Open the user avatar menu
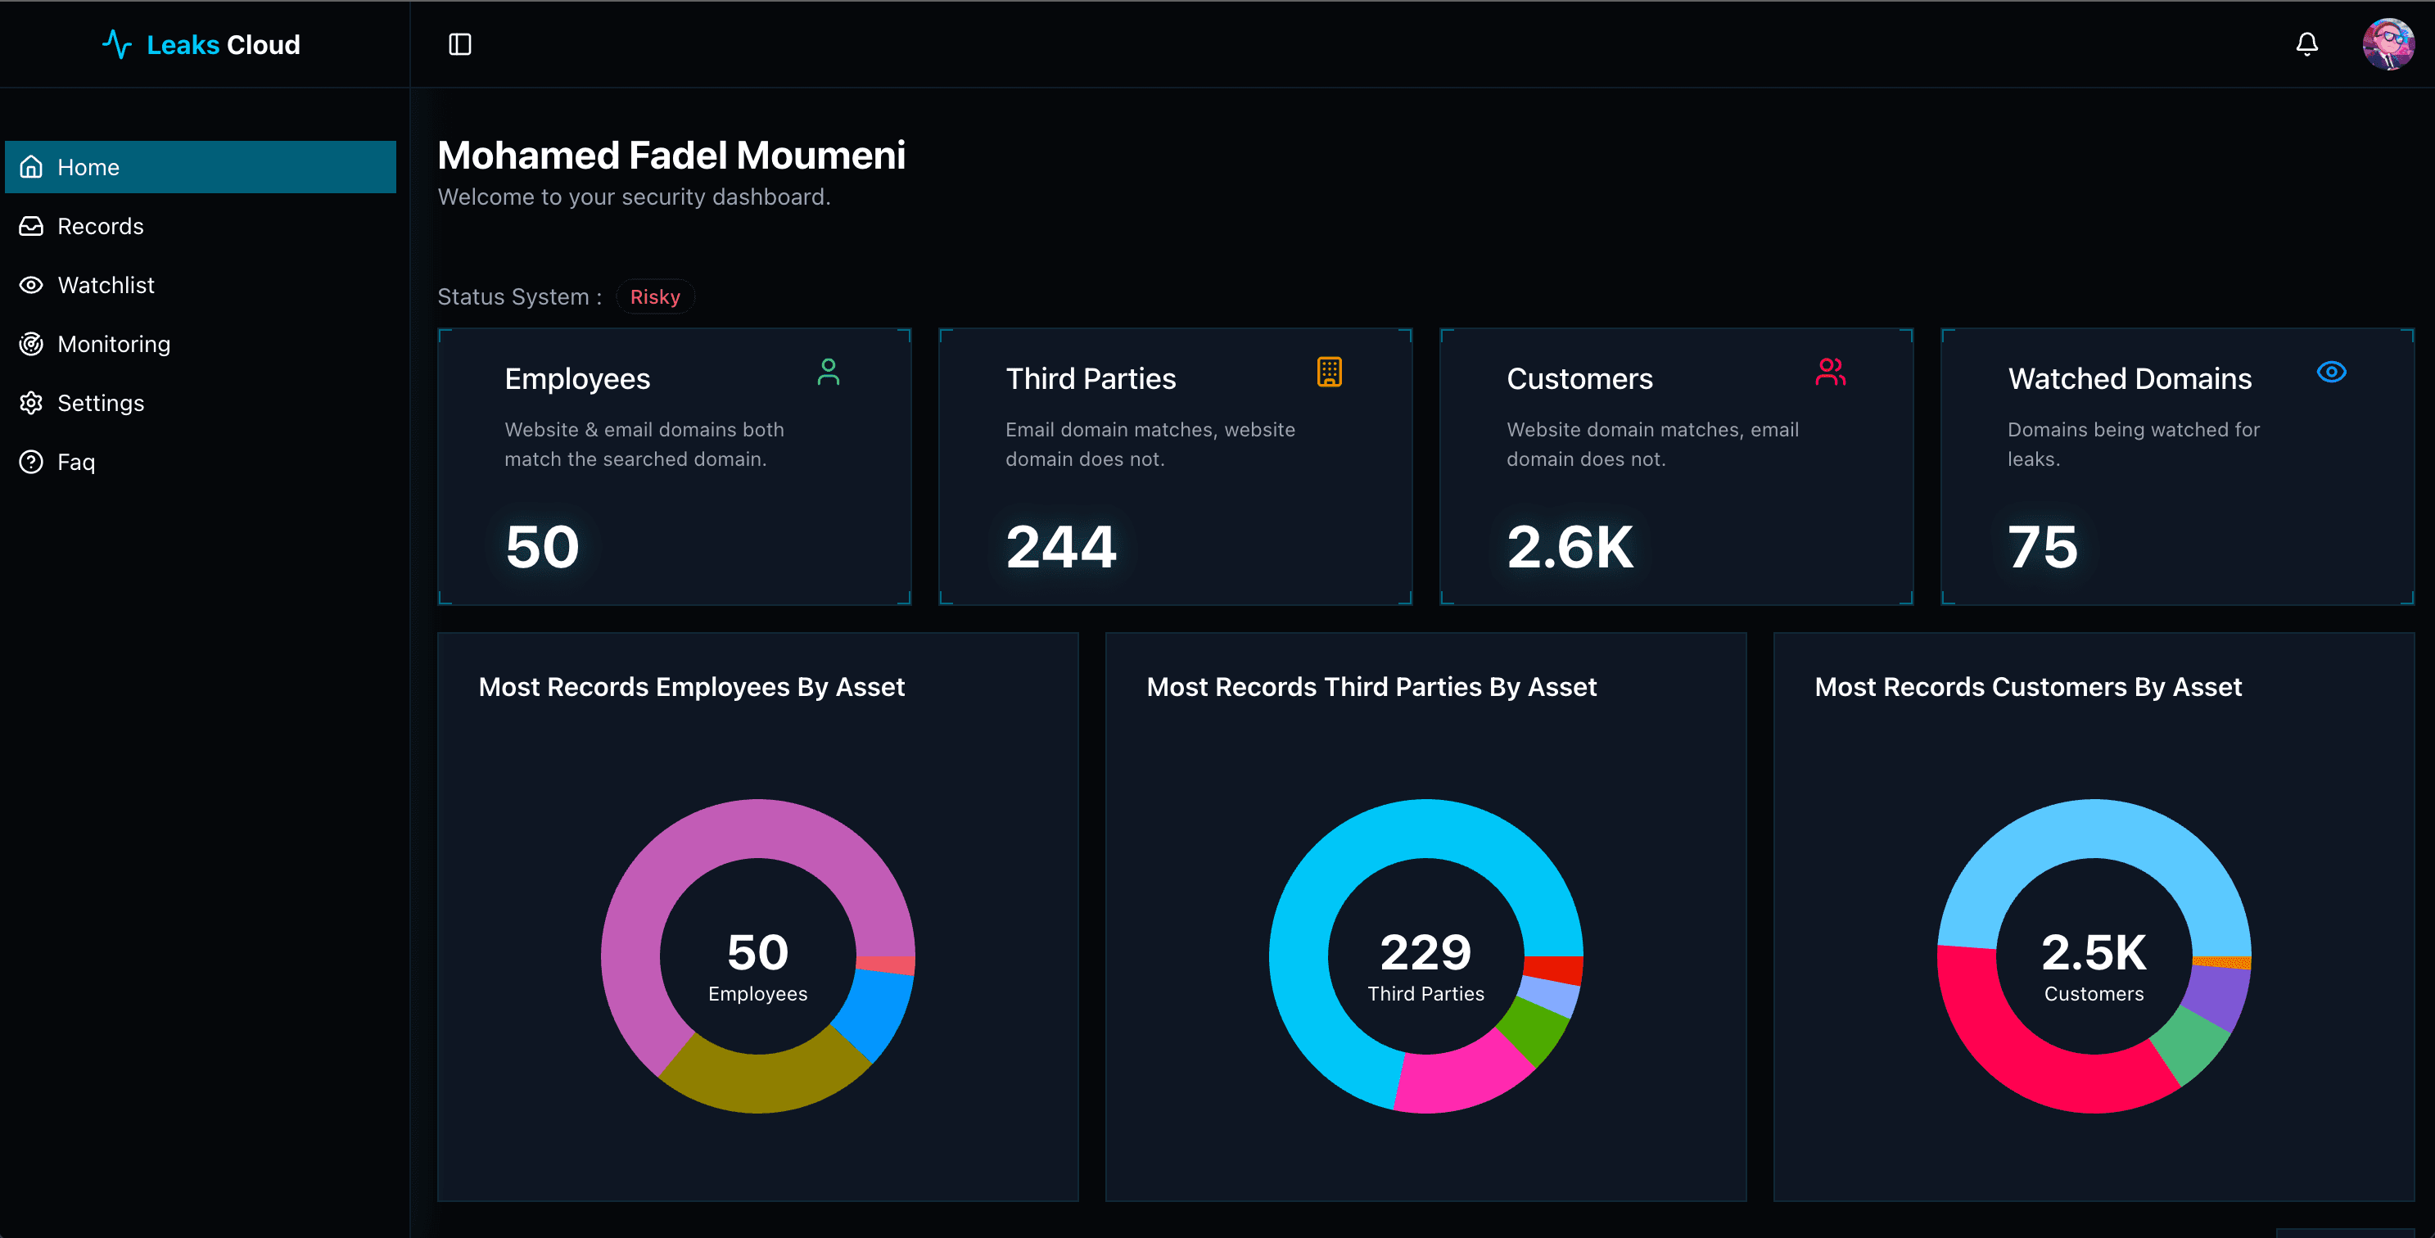The width and height of the screenshot is (2435, 1238). (x=2388, y=44)
